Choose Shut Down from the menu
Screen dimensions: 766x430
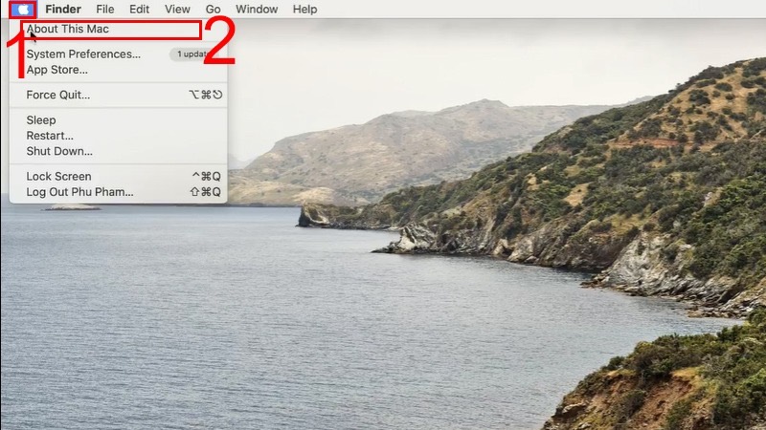pyautogui.click(x=59, y=151)
